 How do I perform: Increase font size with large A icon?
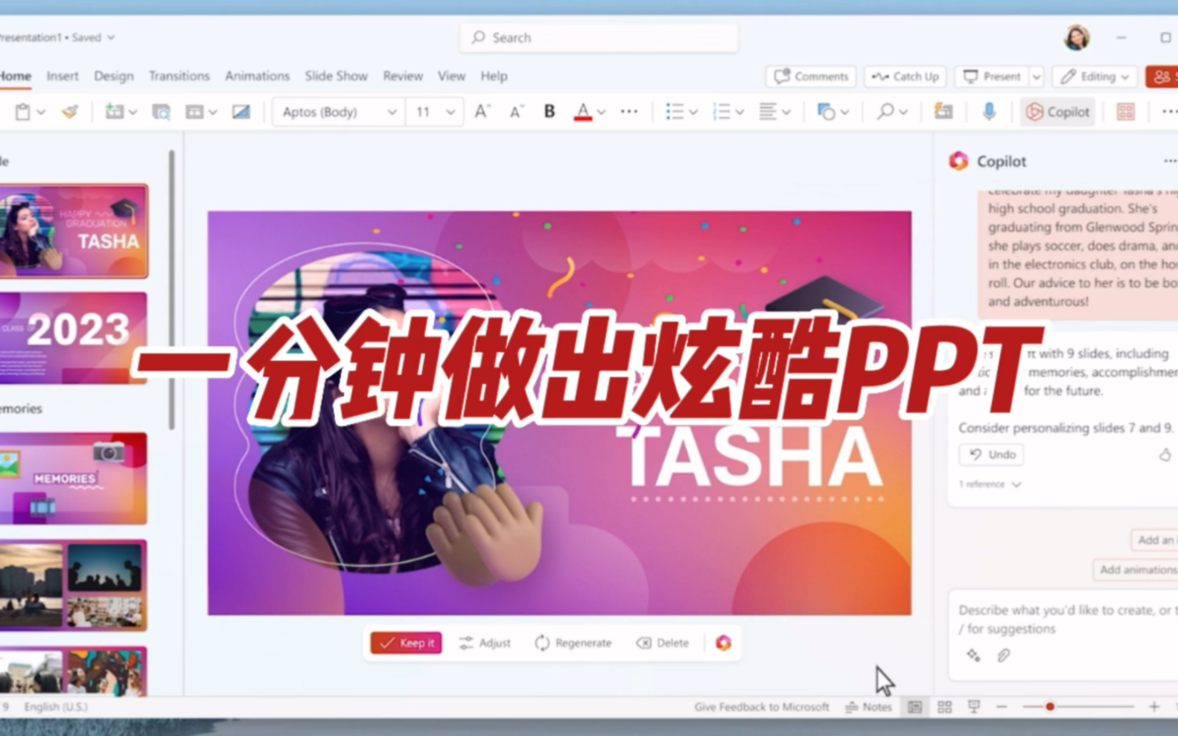(x=482, y=112)
